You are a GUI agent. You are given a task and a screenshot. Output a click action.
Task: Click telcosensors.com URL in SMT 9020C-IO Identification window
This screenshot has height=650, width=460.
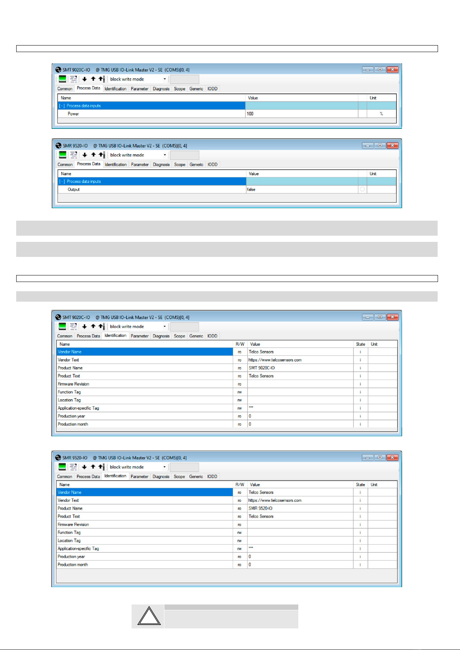click(x=275, y=360)
